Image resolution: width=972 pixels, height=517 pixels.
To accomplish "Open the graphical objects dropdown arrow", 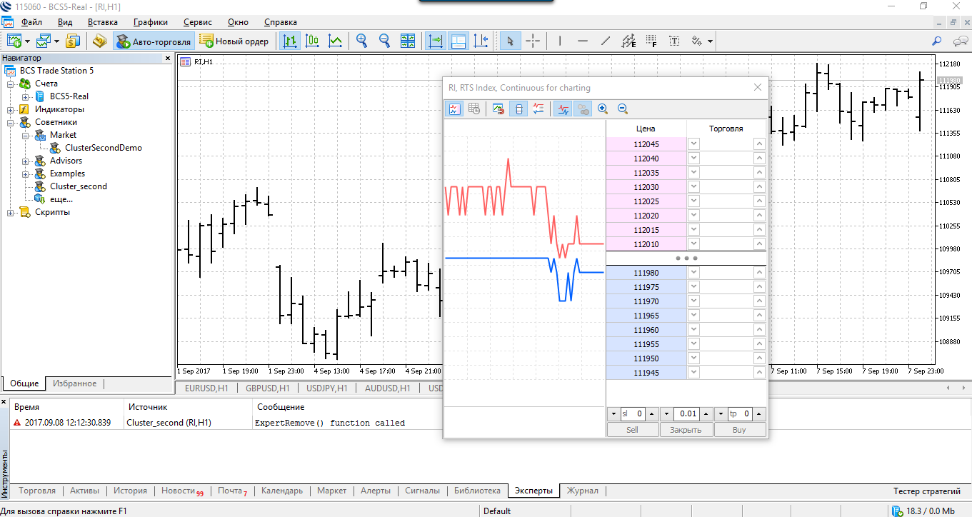I will tap(711, 41).
